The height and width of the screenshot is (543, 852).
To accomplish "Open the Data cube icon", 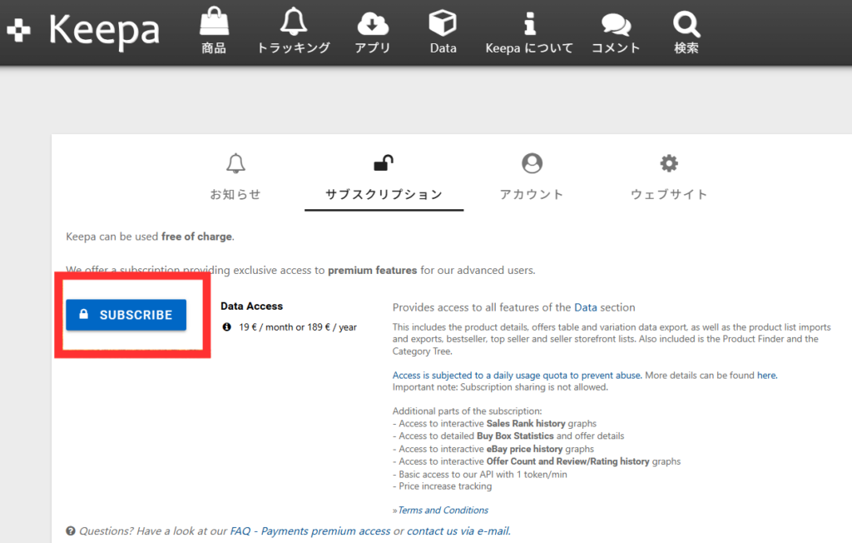I will pyautogui.click(x=443, y=22).
